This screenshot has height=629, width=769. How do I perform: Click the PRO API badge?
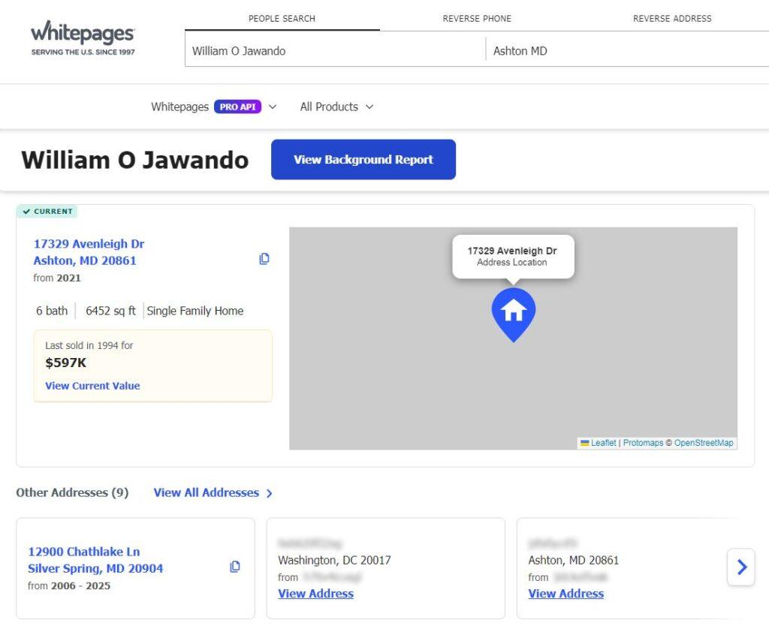(x=237, y=107)
